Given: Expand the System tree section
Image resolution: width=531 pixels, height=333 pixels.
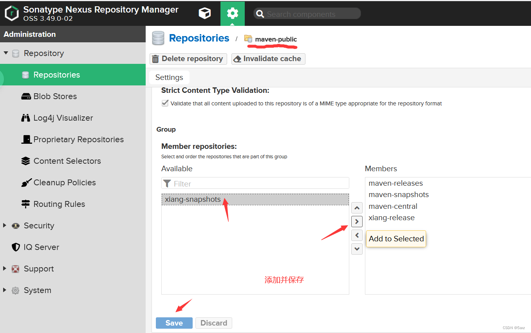Looking at the screenshot, I should (5, 290).
